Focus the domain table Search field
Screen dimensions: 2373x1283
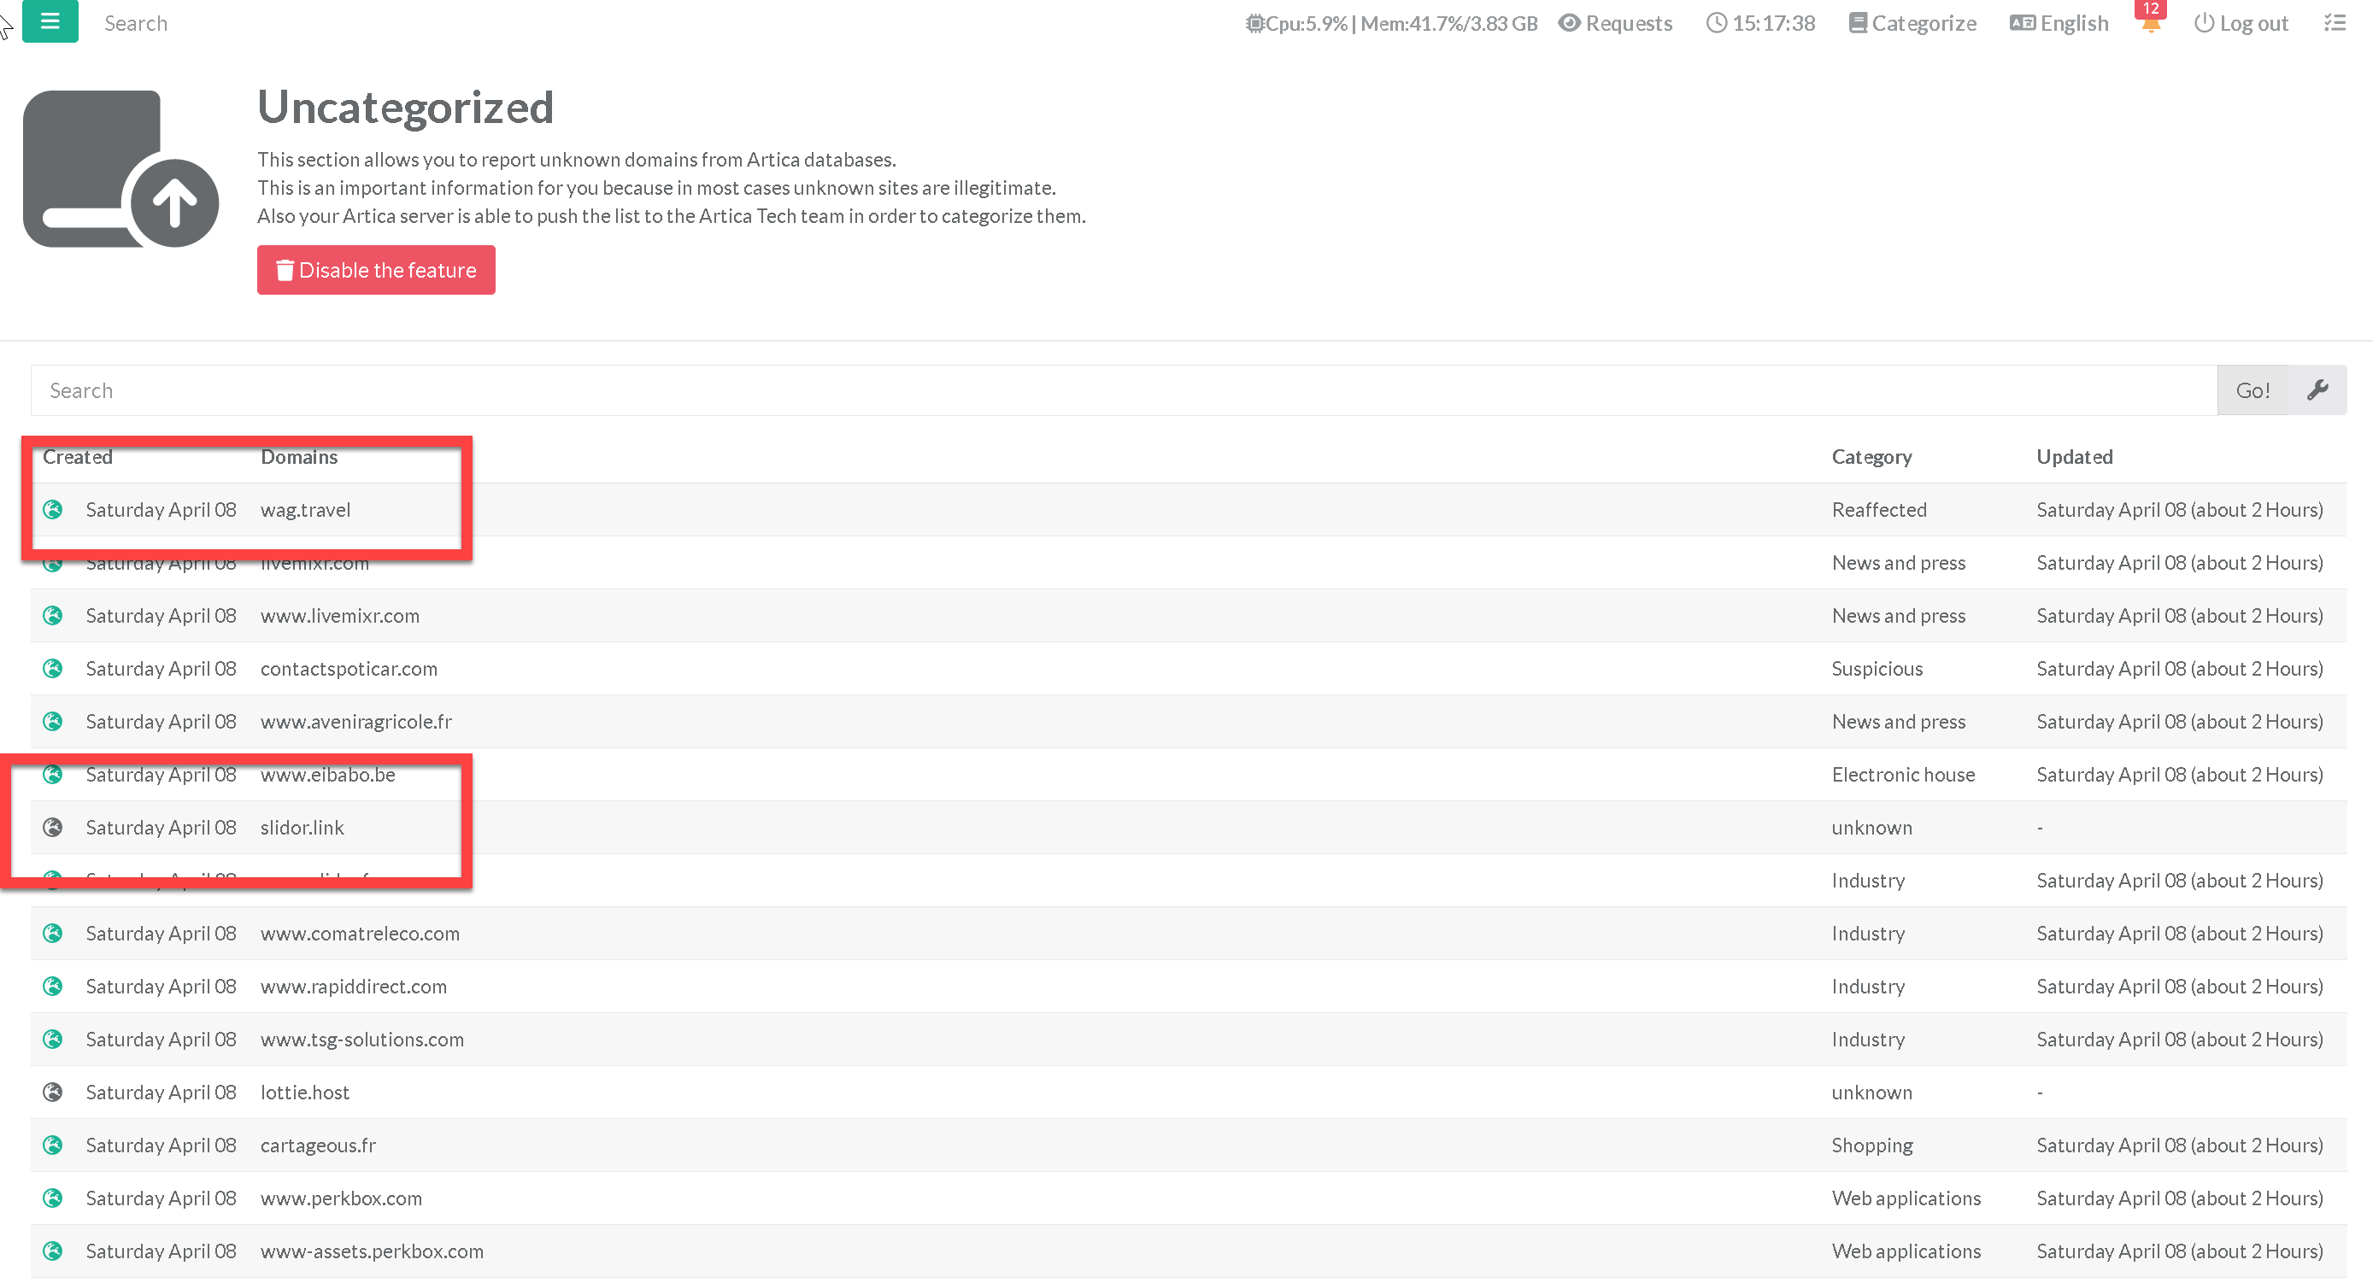click(x=1123, y=390)
